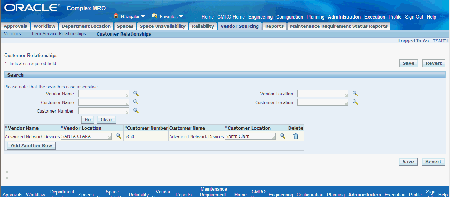Click the search Customer Location field
The height and width of the screenshot is (197, 450).
click(323, 102)
